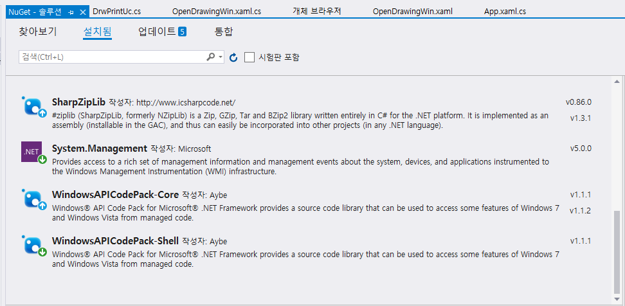Click the WindowsAPICodePack-Core package icon
Image resolution: width=625 pixels, height=306 pixels.
(x=33, y=199)
